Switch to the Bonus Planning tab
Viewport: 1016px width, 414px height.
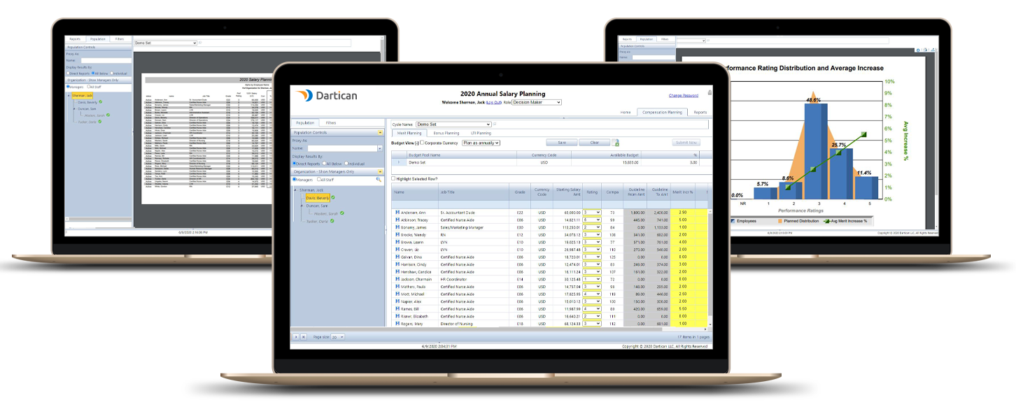[446, 132]
